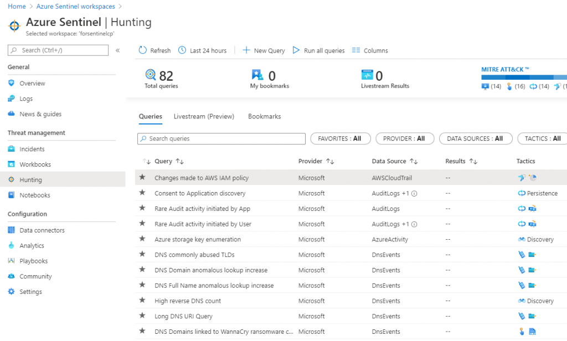Select the DNS Full Name anomalous lookup increase row
The height and width of the screenshot is (341, 567).
(350, 285)
